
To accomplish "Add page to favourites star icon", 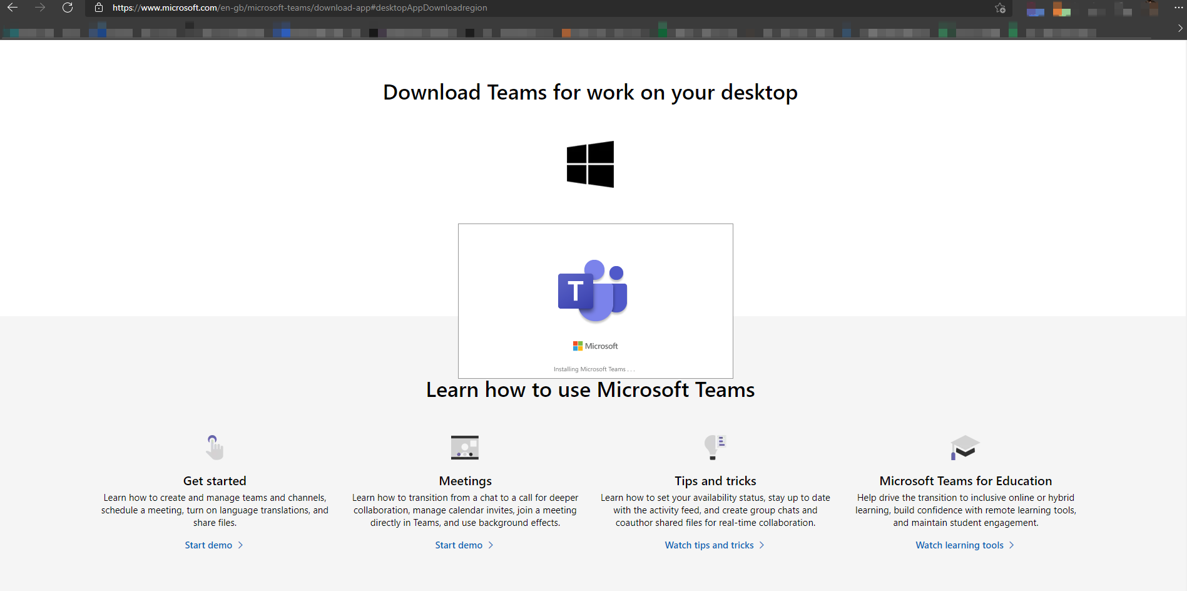I will point(1000,8).
